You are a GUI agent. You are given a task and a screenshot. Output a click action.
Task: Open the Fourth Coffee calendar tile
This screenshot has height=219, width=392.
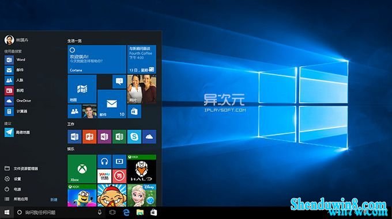click(x=141, y=59)
